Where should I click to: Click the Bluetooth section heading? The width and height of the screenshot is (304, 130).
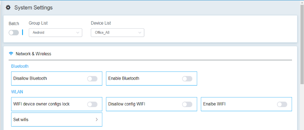coord(20,66)
